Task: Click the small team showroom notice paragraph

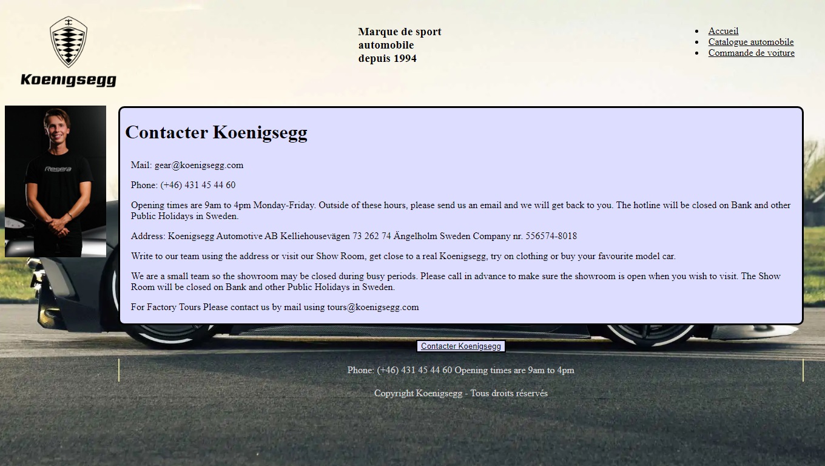Action: 456,282
